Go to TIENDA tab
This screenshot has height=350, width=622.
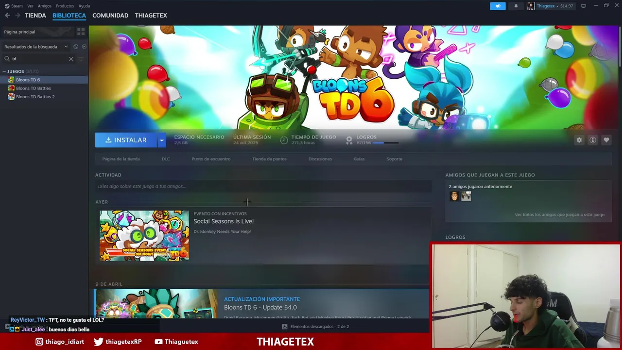pos(35,16)
